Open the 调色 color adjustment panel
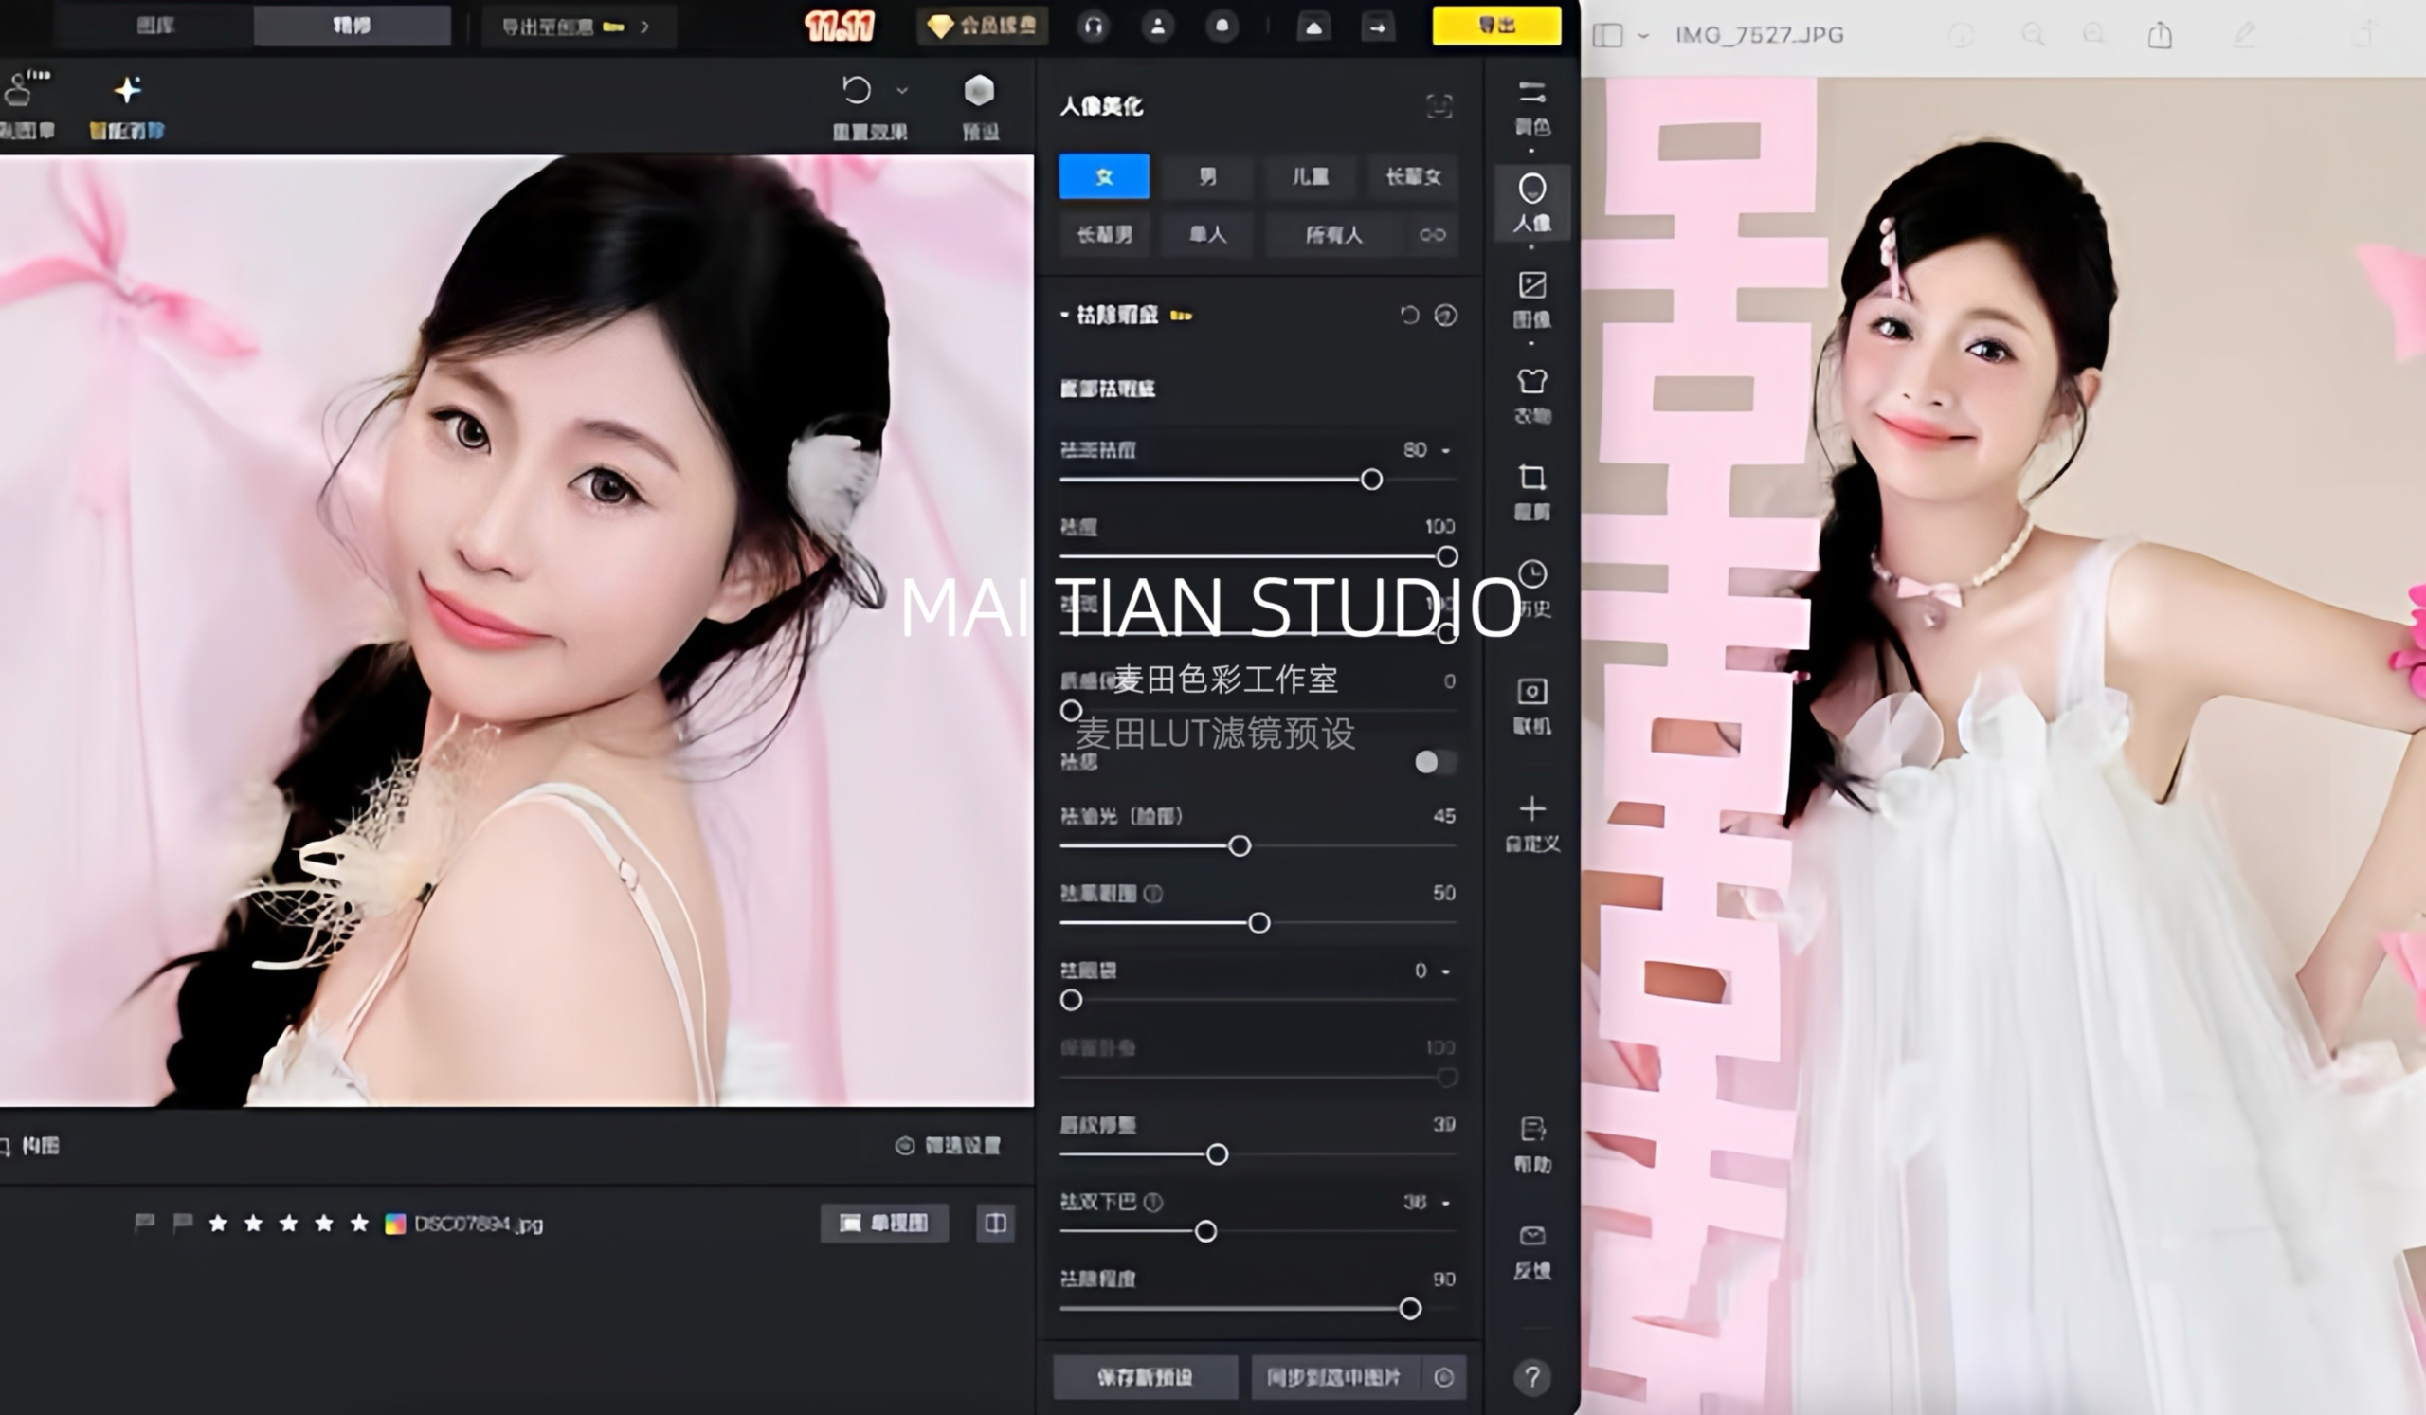The image size is (2426, 1415). (x=1531, y=108)
